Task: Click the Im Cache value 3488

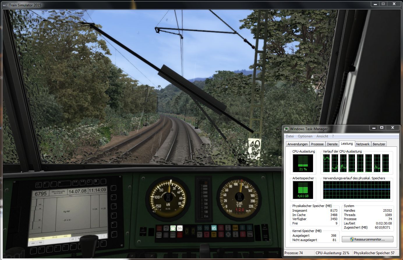Action: pyautogui.click(x=334, y=215)
